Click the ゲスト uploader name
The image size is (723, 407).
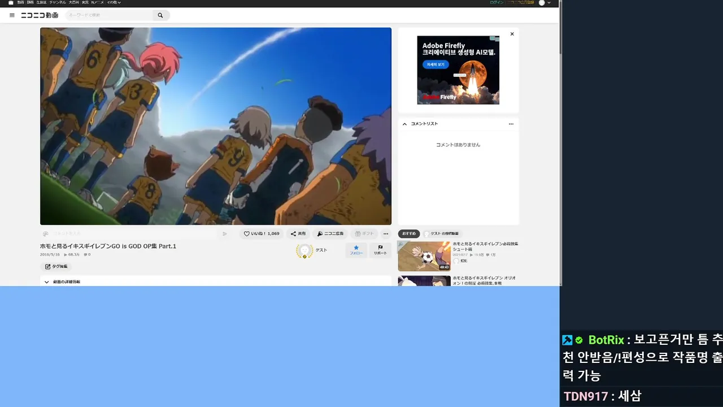coord(321,250)
